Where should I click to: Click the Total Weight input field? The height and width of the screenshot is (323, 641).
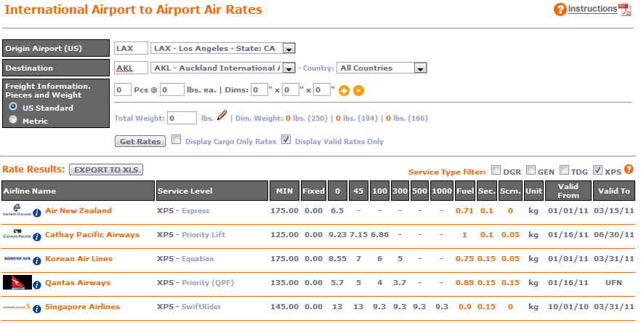click(182, 119)
